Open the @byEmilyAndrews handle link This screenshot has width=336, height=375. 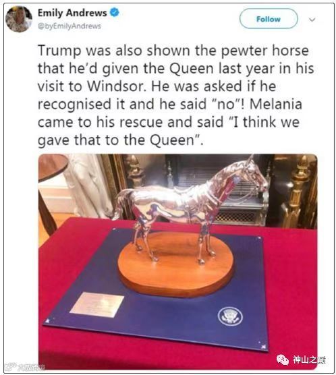[x=69, y=26]
